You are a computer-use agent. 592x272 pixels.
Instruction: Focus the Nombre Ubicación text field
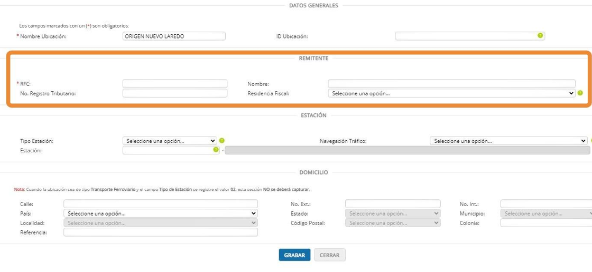[174, 36]
